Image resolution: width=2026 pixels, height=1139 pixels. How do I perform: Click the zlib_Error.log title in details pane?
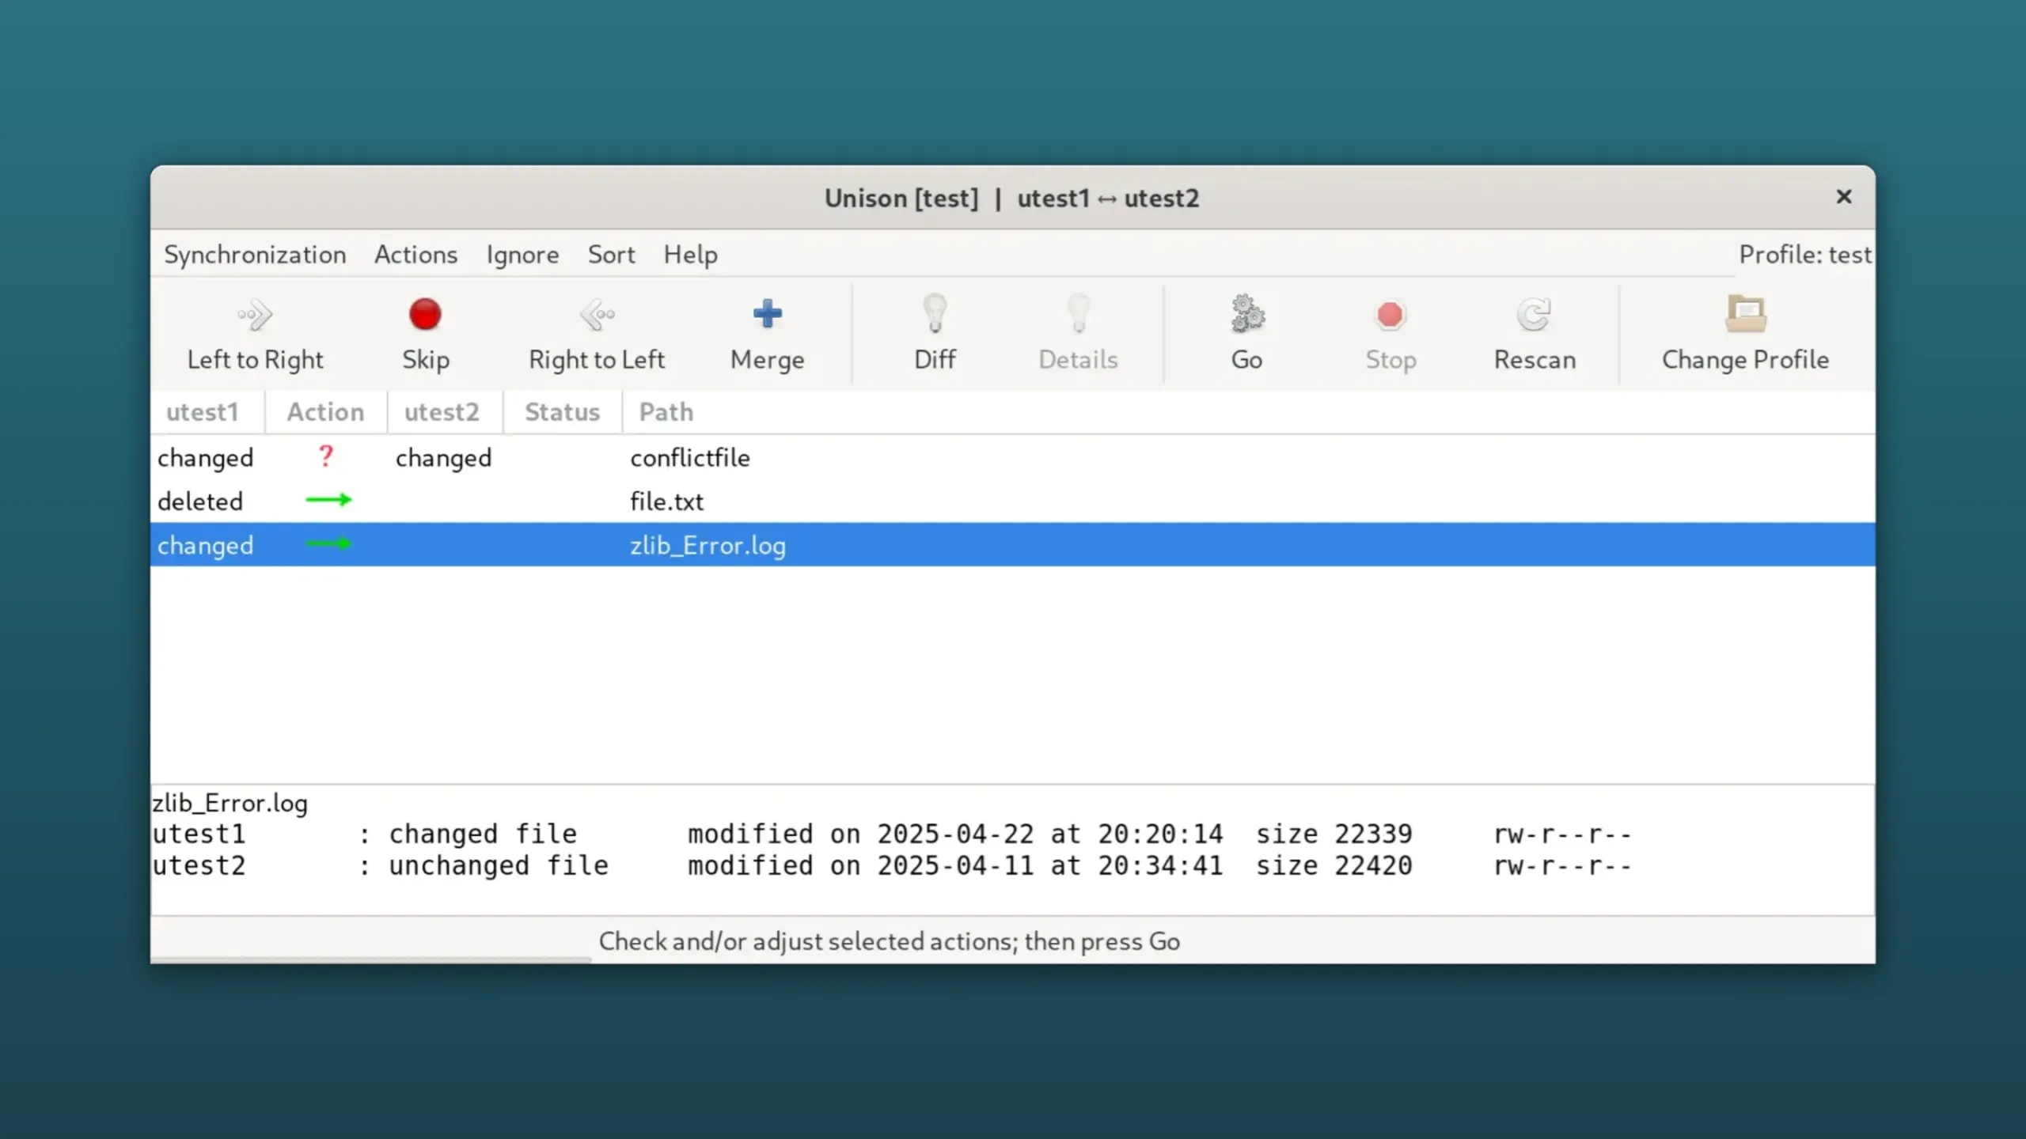point(230,804)
